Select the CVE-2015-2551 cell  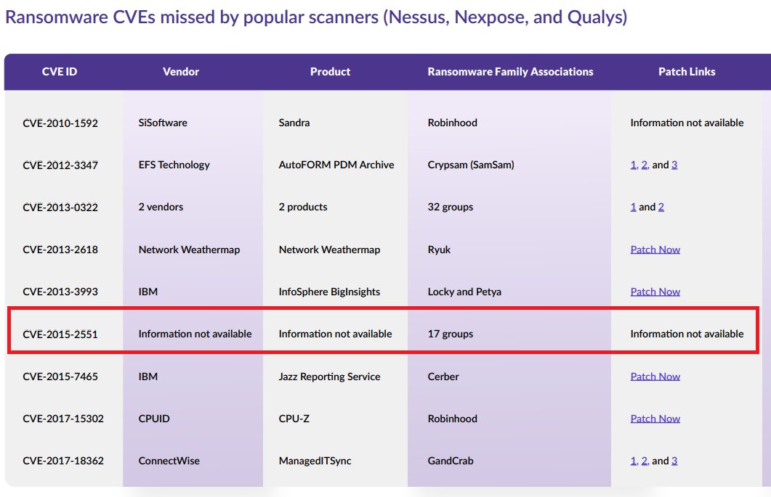pyautogui.click(x=60, y=334)
